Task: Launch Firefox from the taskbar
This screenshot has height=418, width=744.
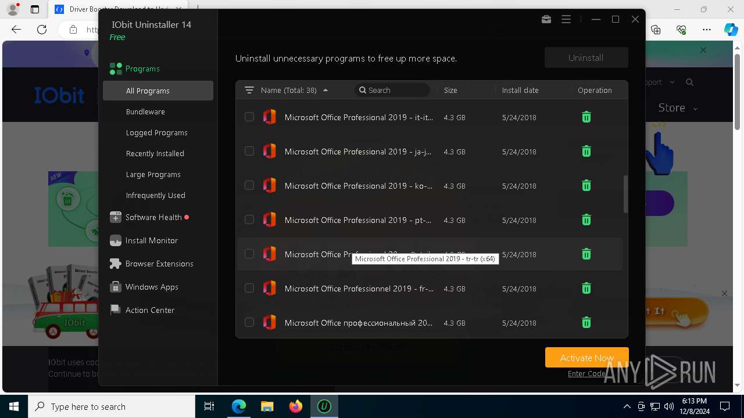Action: pos(296,406)
